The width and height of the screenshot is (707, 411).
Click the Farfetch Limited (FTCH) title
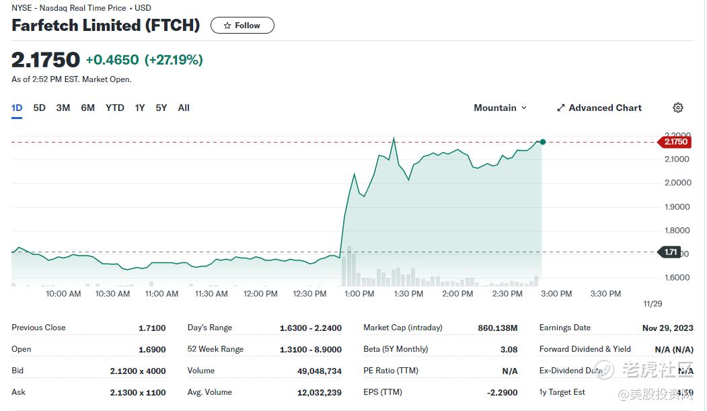point(106,26)
